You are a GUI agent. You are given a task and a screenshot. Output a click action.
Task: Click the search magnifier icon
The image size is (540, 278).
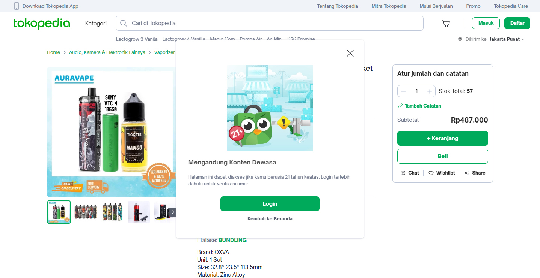pyautogui.click(x=123, y=23)
